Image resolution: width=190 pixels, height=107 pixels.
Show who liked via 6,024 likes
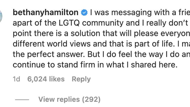(x=46, y=79)
